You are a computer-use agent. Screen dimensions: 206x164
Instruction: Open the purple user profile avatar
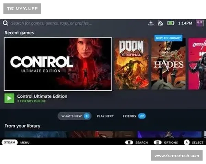[x=200, y=23]
